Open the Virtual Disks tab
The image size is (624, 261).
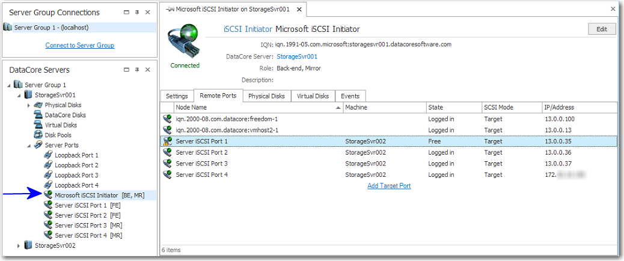coord(313,96)
